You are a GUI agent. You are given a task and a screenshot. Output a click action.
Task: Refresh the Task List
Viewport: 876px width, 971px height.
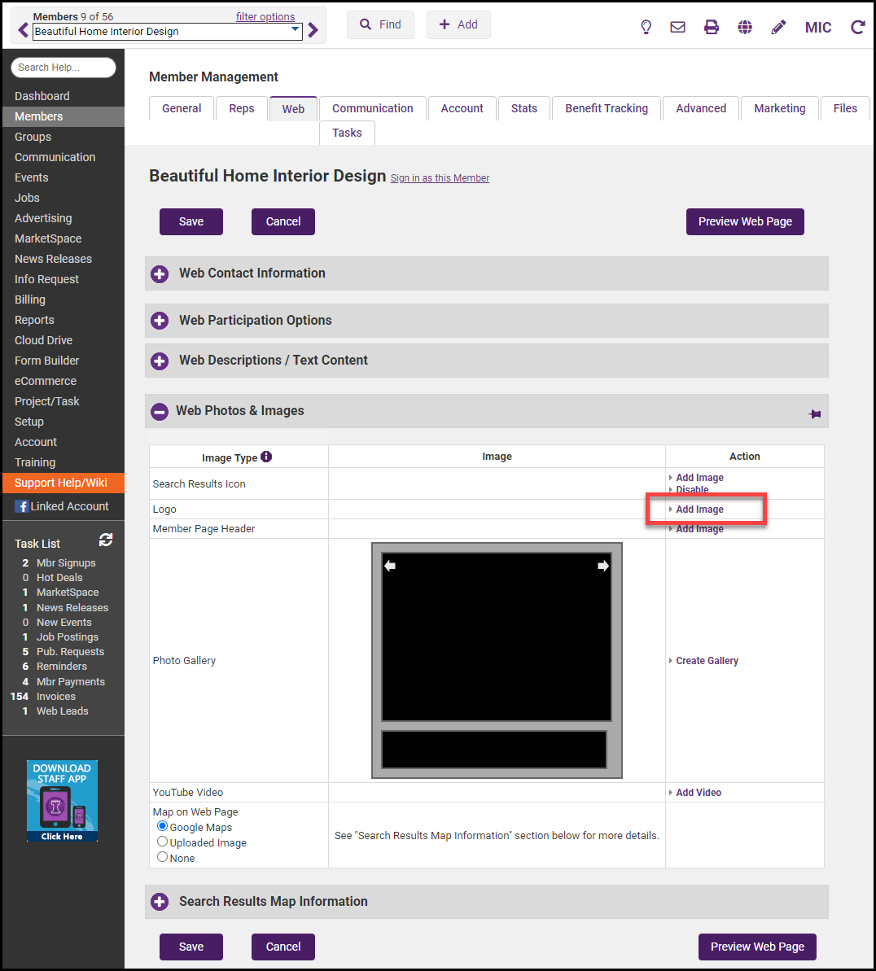click(106, 540)
